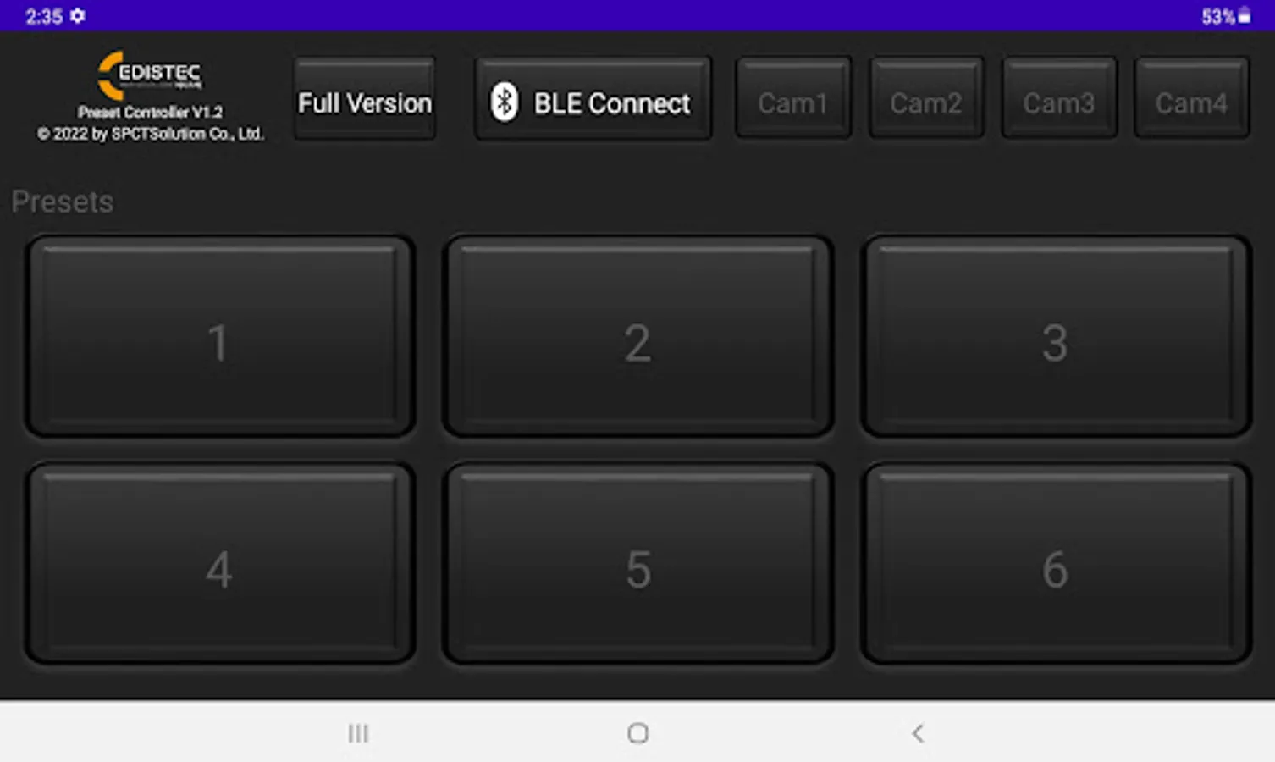
Task: Choose camera Cam3
Action: (1059, 98)
